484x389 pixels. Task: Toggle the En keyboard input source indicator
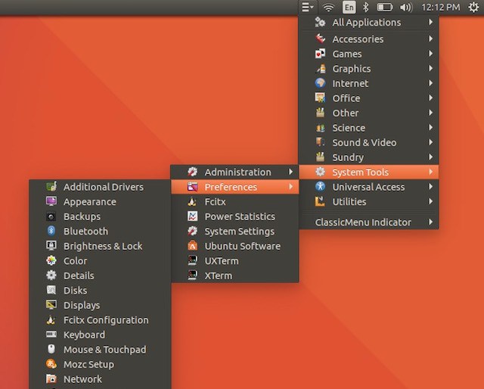pyautogui.click(x=349, y=7)
